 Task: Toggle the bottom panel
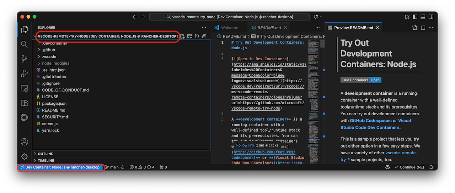click(x=423, y=17)
